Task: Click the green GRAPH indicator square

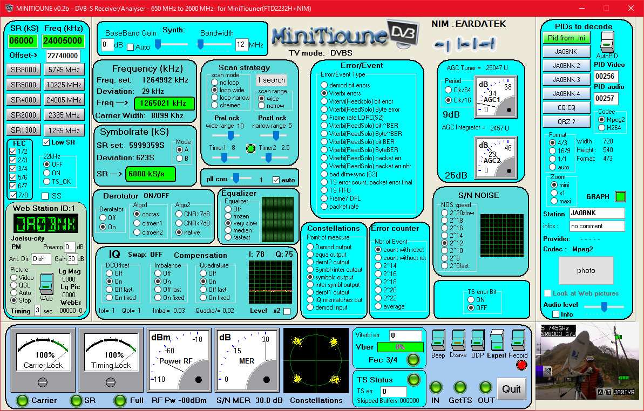Action: coord(620,196)
